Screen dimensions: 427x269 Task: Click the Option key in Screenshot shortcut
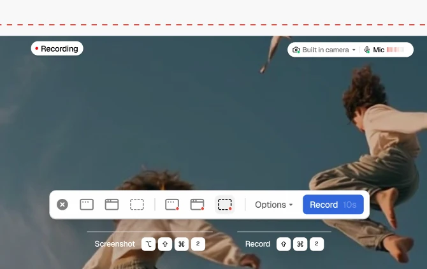coord(148,244)
